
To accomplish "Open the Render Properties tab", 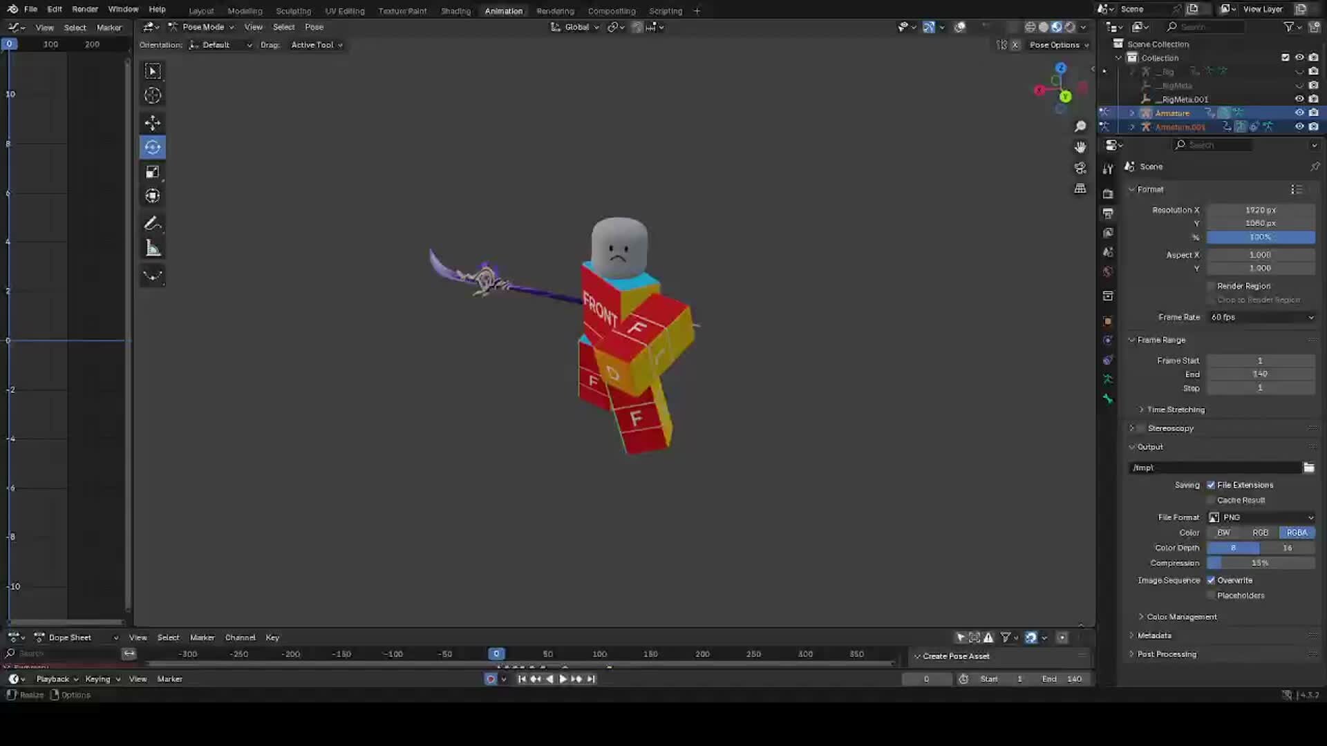I will point(1108,194).
